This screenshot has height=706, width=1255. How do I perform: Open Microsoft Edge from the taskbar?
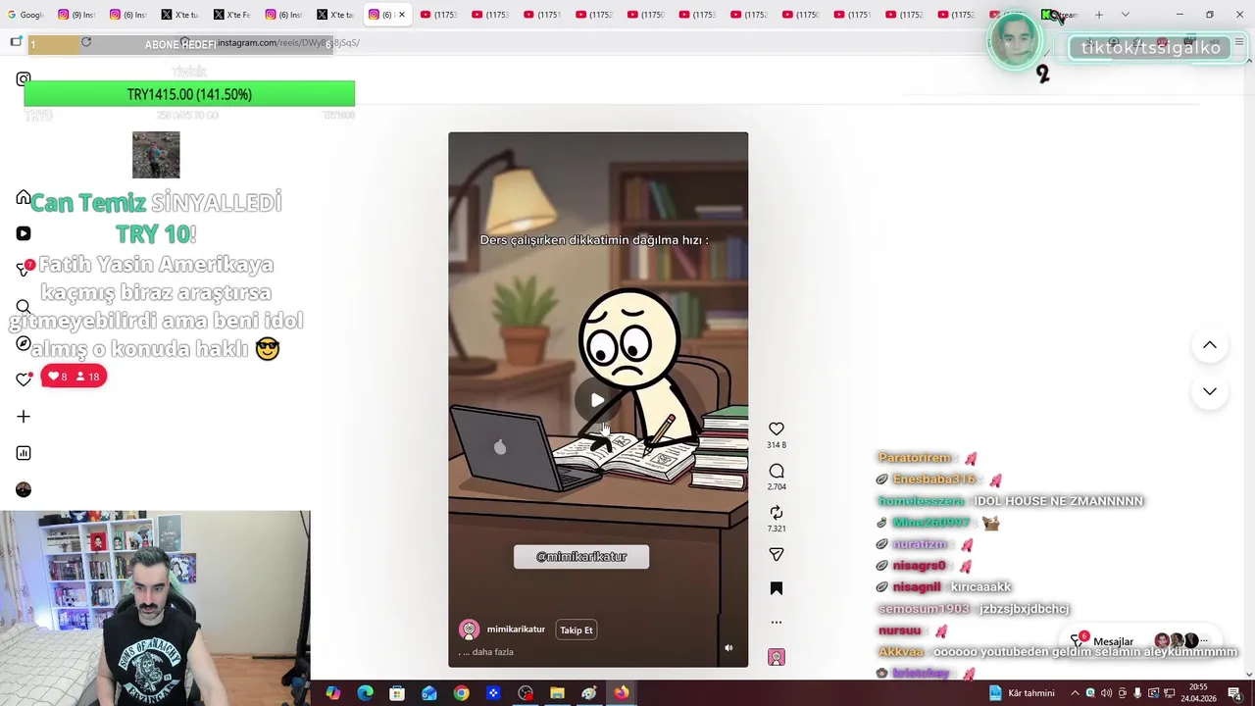point(366,693)
